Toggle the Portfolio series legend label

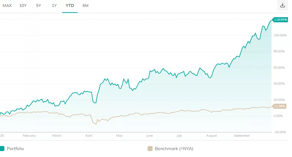[x=16, y=149]
